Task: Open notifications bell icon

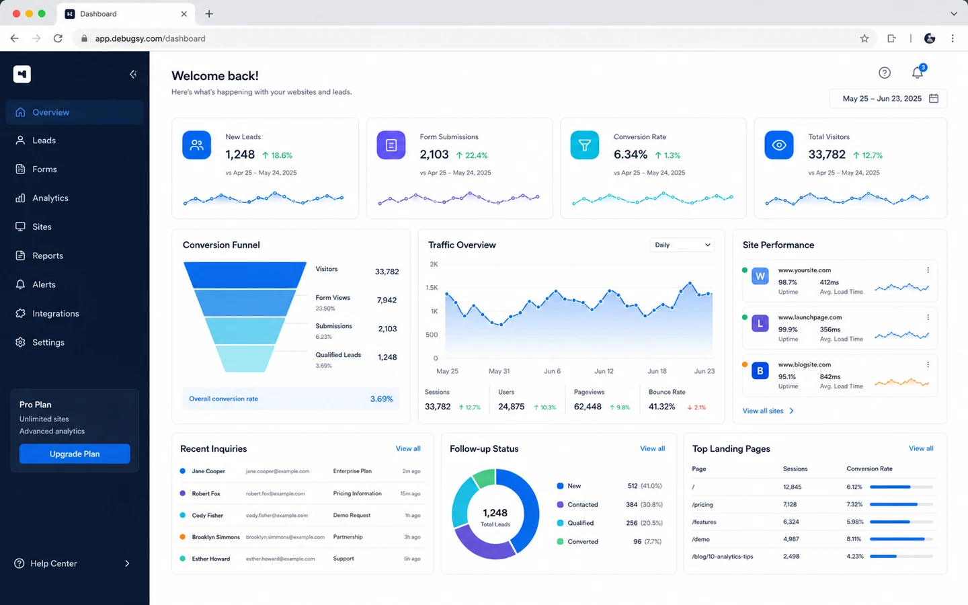Action: 918,73
